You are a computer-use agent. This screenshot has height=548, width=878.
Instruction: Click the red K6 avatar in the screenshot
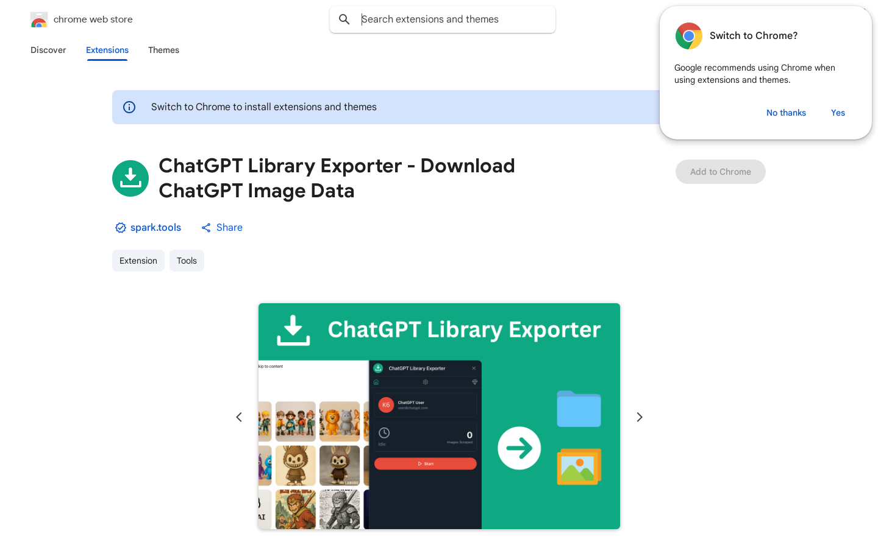[x=386, y=405]
